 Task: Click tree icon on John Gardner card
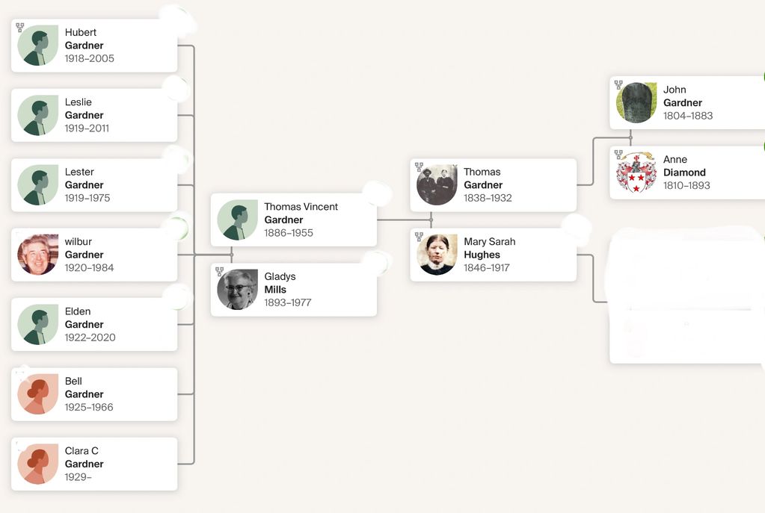pyautogui.click(x=619, y=85)
